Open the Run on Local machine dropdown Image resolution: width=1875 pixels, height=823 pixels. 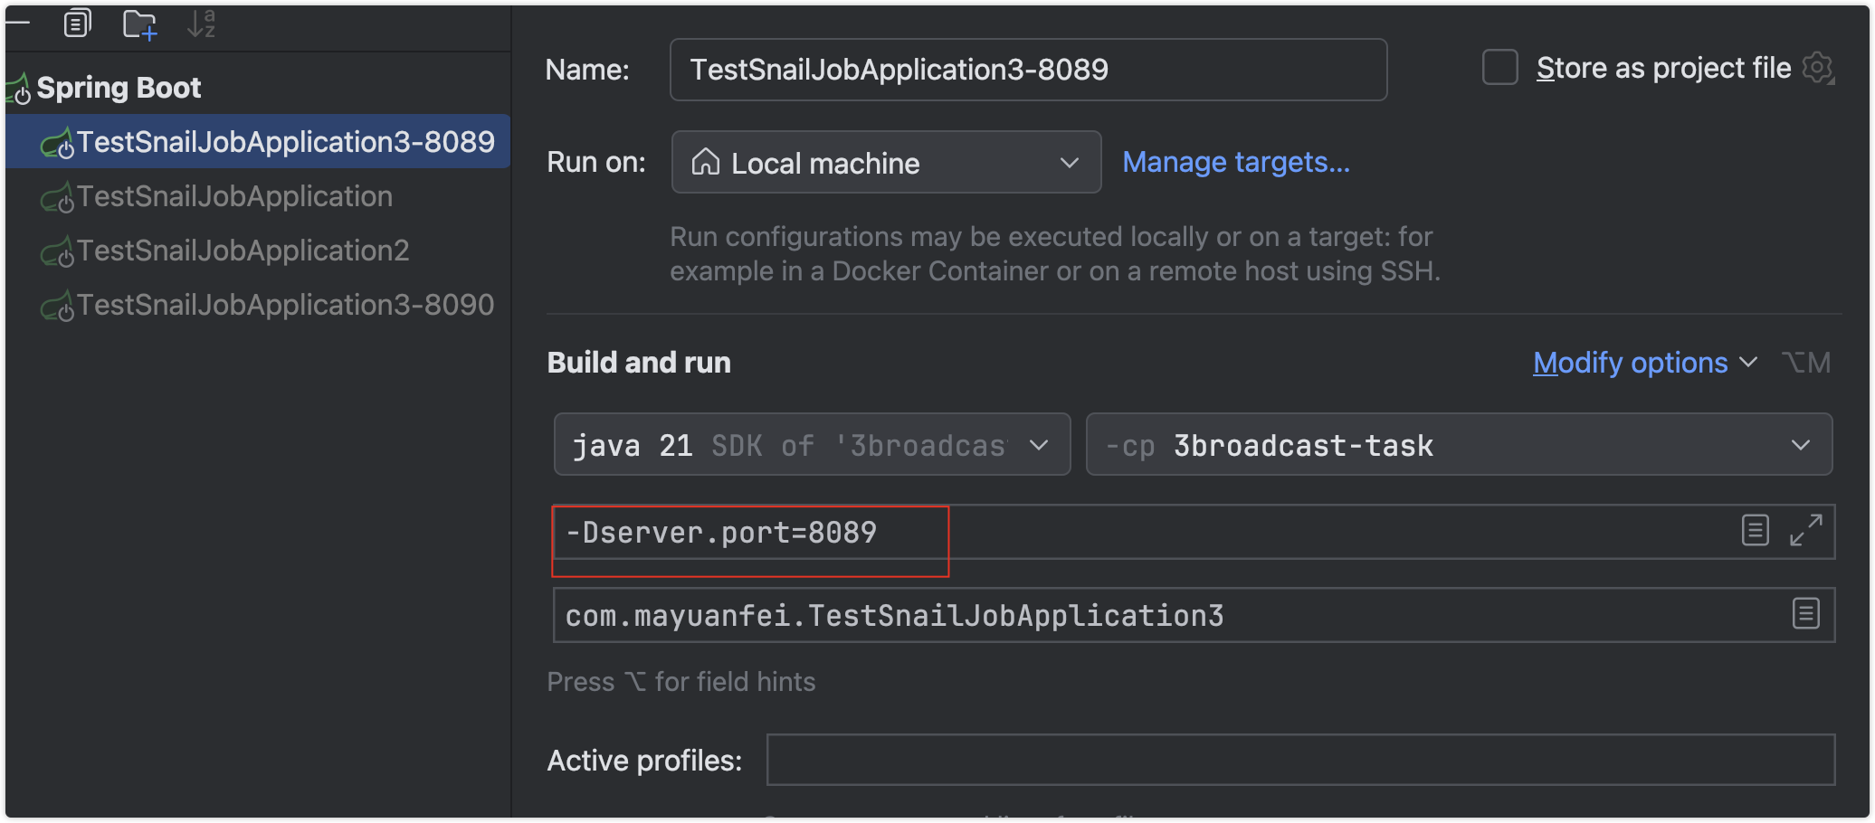point(885,163)
